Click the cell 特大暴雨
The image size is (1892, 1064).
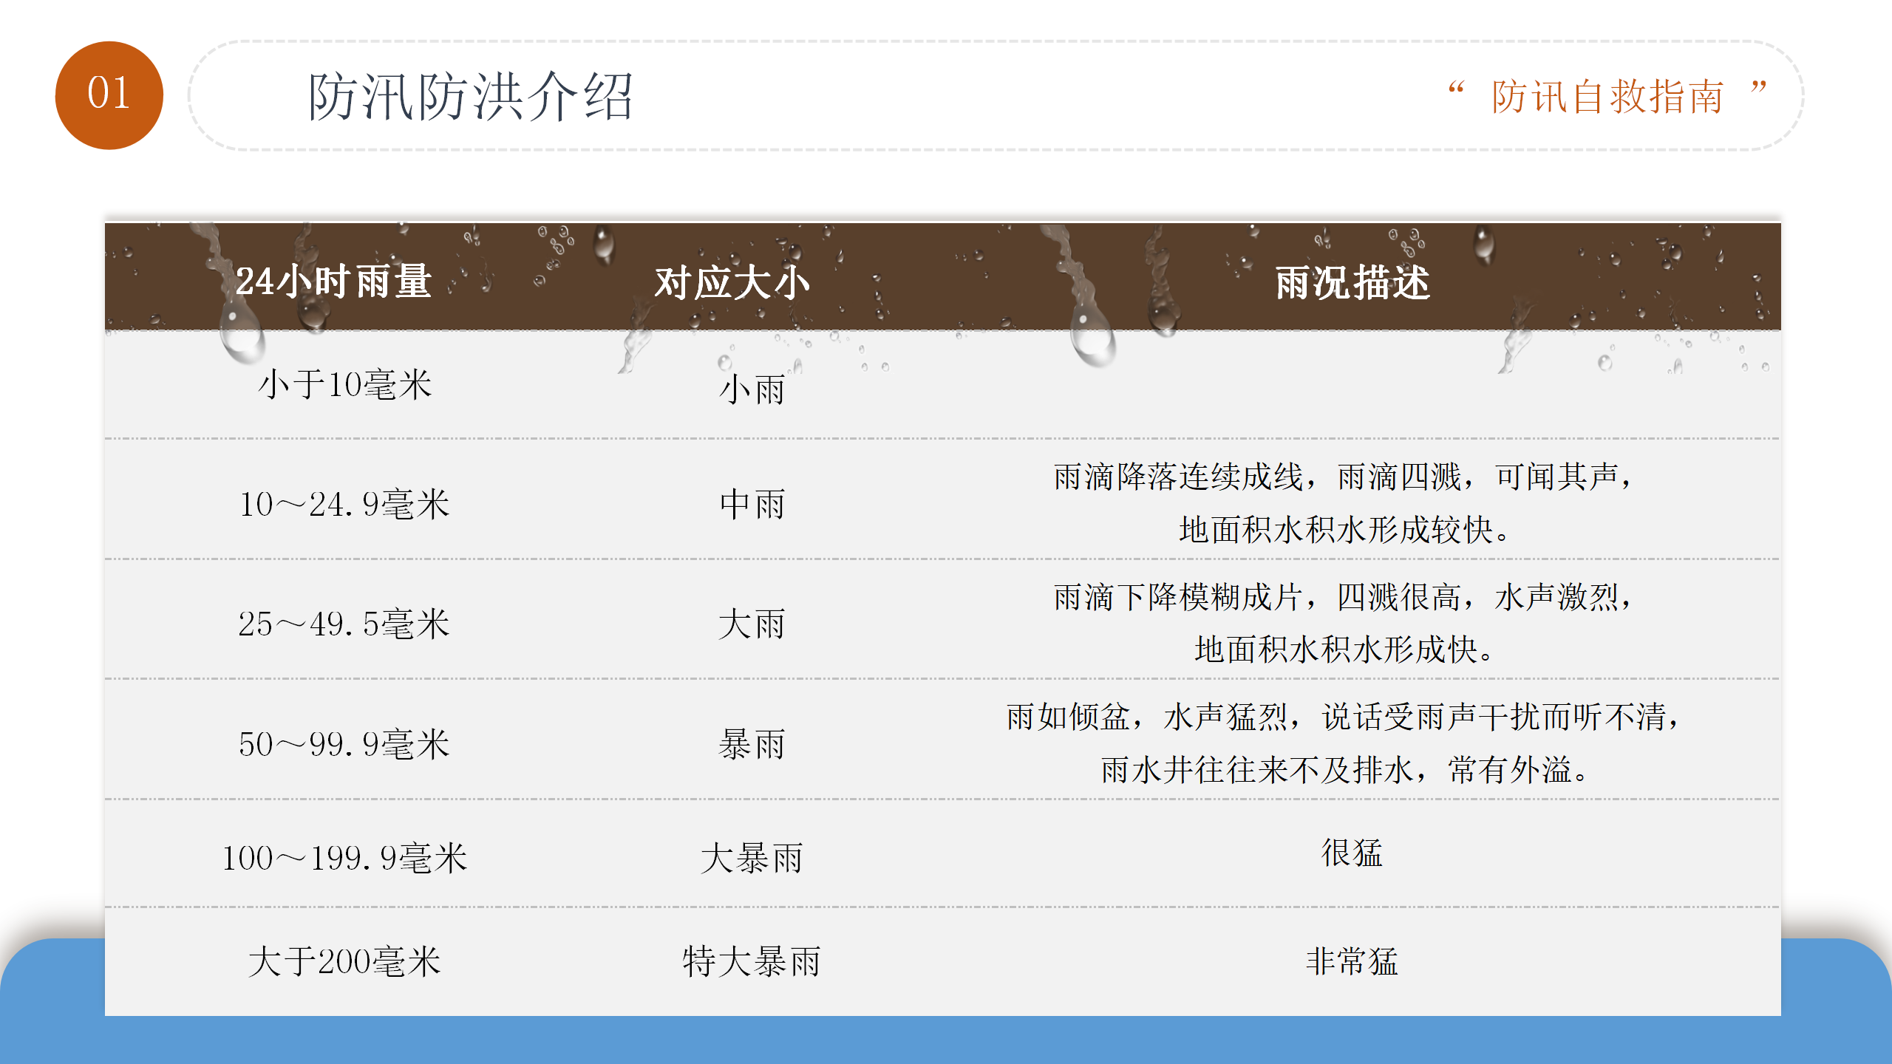[752, 962]
